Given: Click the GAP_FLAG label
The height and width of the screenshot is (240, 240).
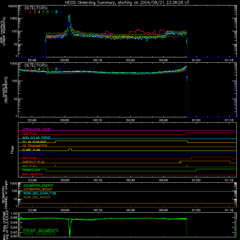Looking at the screenshot, I should click(x=29, y=133).
